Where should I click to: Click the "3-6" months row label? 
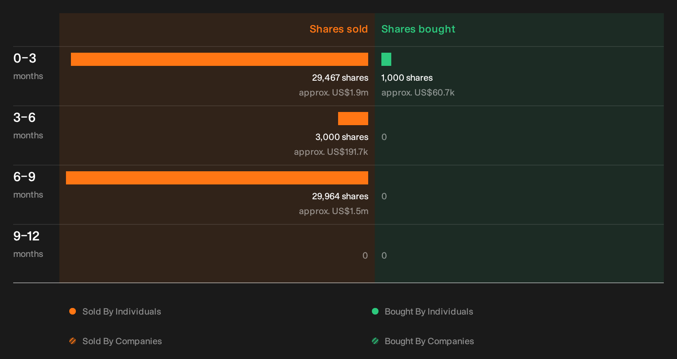[24, 118]
